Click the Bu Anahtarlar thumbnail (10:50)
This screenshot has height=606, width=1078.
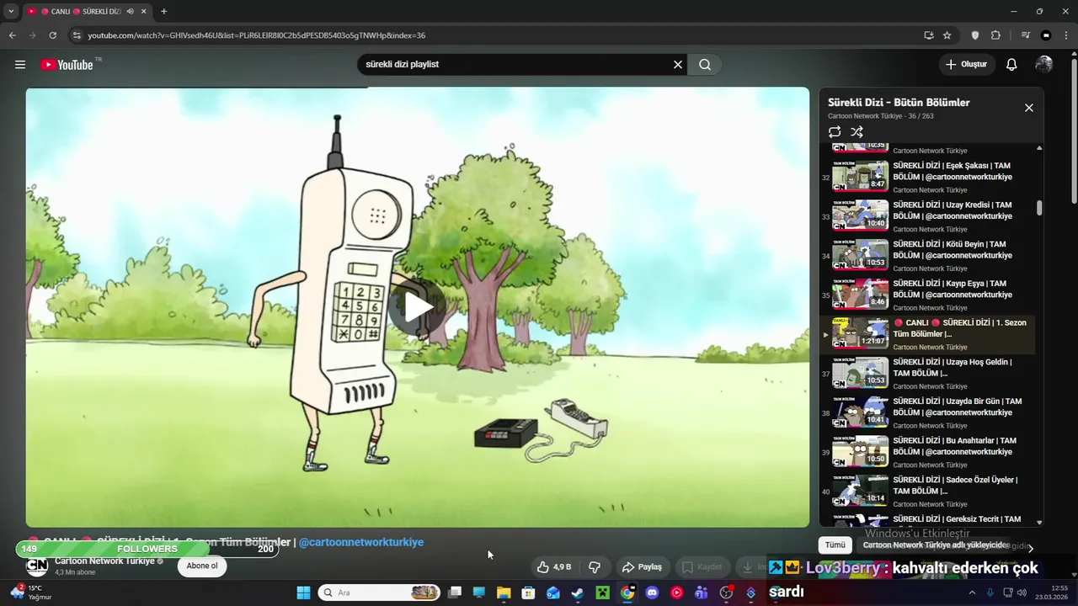tap(860, 451)
